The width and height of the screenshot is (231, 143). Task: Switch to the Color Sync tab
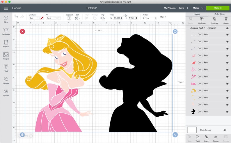(220, 14)
